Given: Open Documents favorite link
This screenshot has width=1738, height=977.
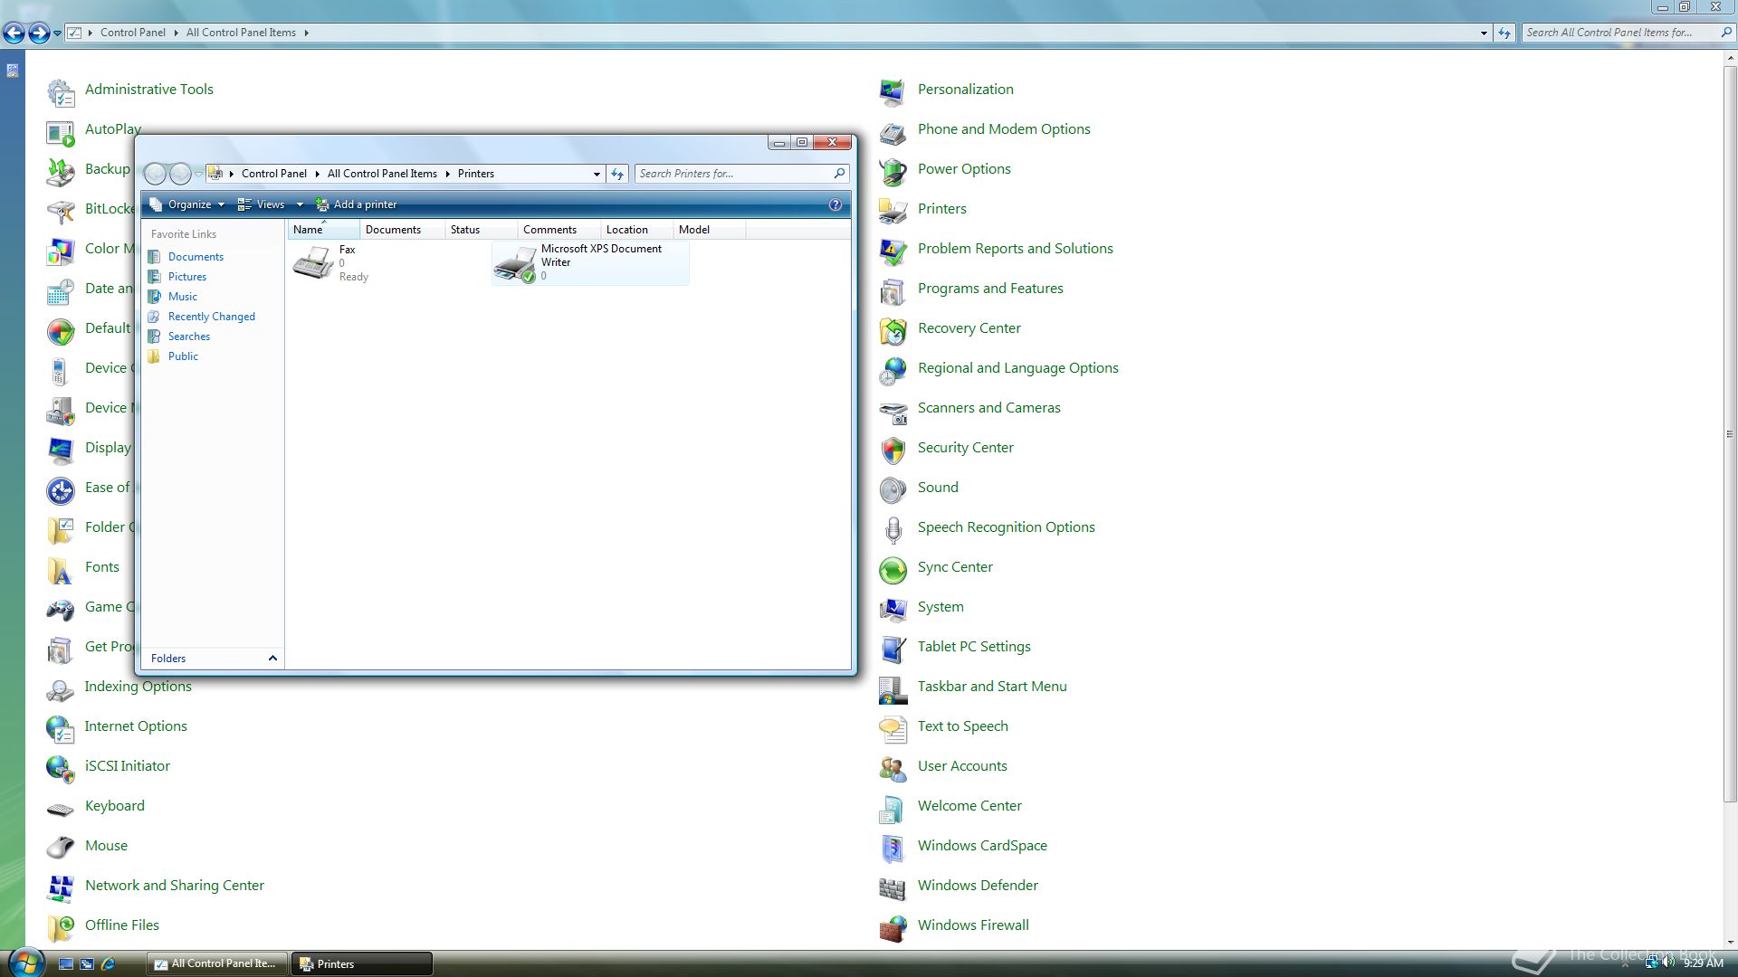Looking at the screenshot, I should [196, 257].
